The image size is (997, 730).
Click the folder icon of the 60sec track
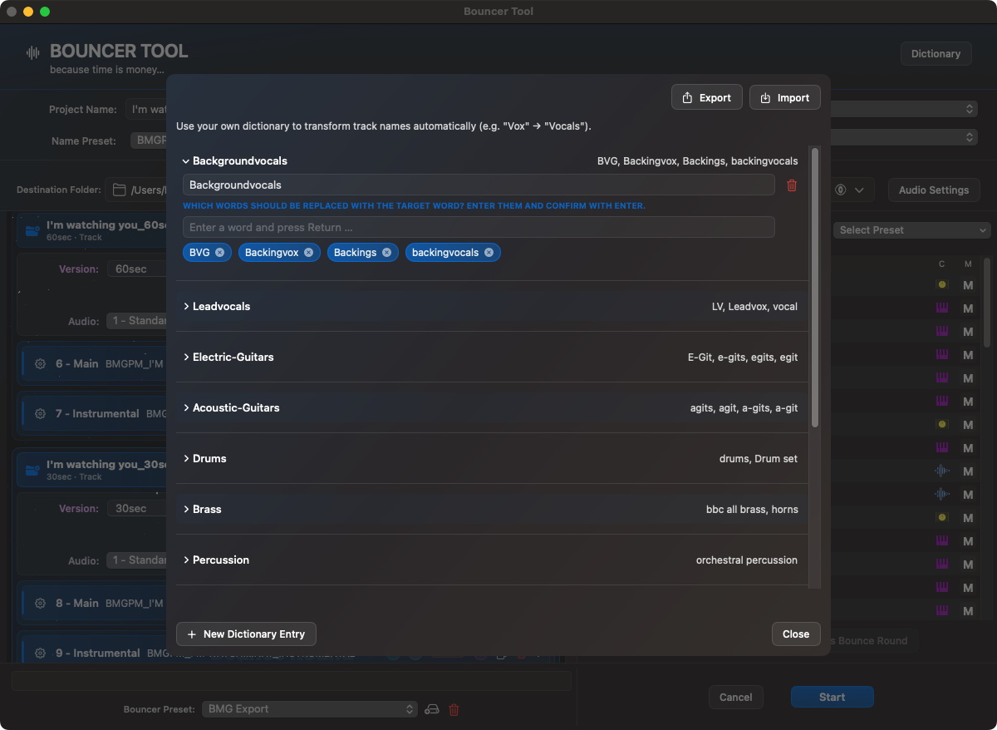click(32, 231)
